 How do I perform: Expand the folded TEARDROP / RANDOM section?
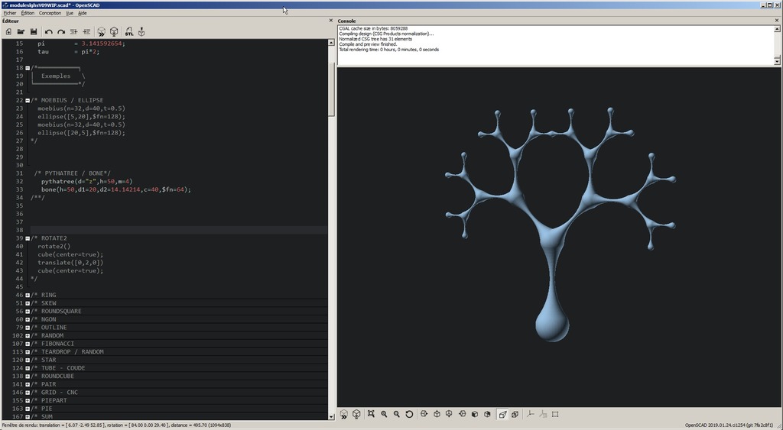click(28, 352)
